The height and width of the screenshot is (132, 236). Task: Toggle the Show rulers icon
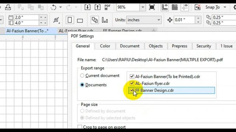click(x=164, y=7)
